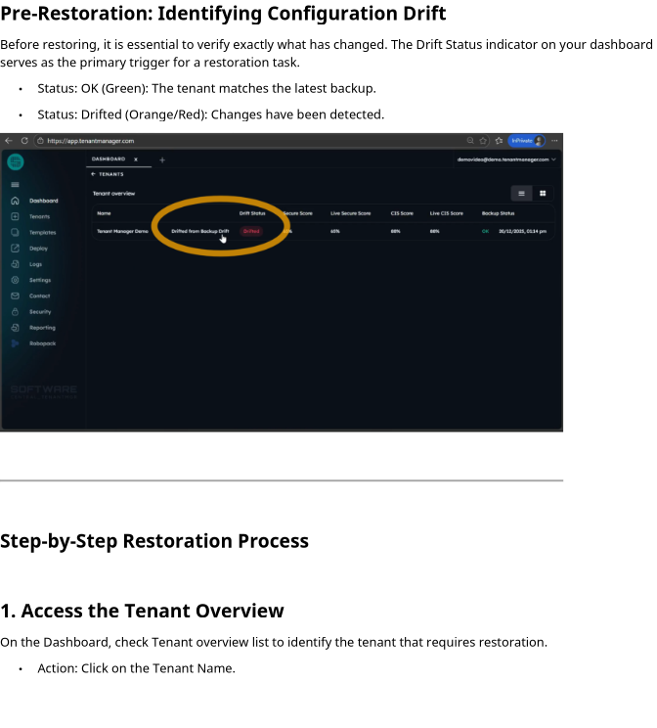
Task: Open Settings gear in the sidebar
Action: pos(15,280)
